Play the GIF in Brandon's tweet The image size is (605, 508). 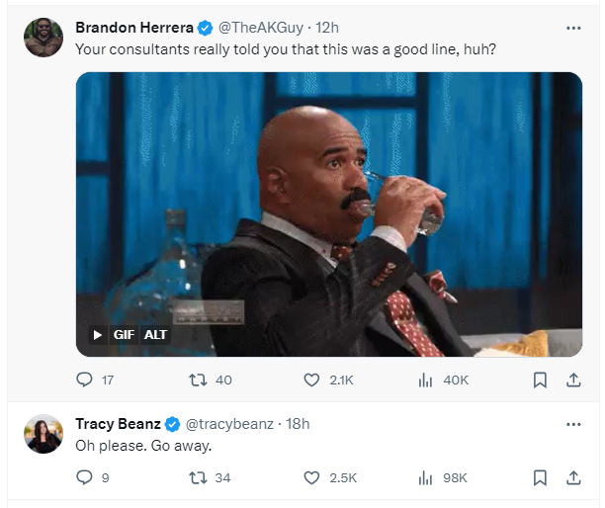point(98,334)
